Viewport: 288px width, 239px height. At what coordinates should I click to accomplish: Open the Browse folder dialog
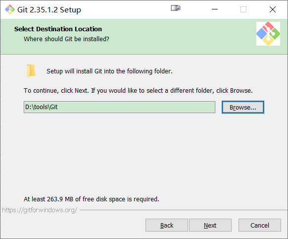coord(243,107)
